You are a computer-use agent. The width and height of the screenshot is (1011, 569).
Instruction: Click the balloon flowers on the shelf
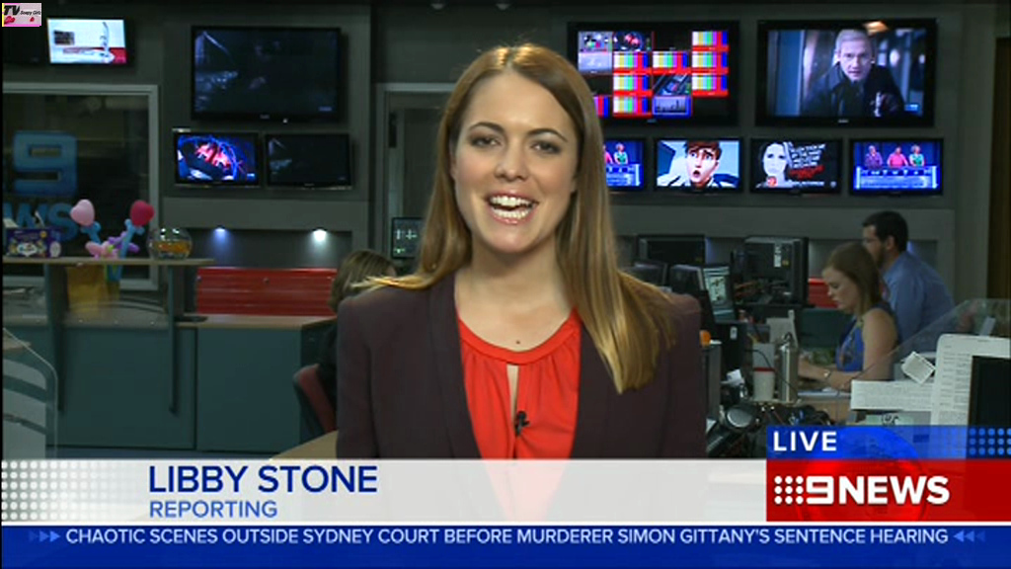[x=109, y=227]
